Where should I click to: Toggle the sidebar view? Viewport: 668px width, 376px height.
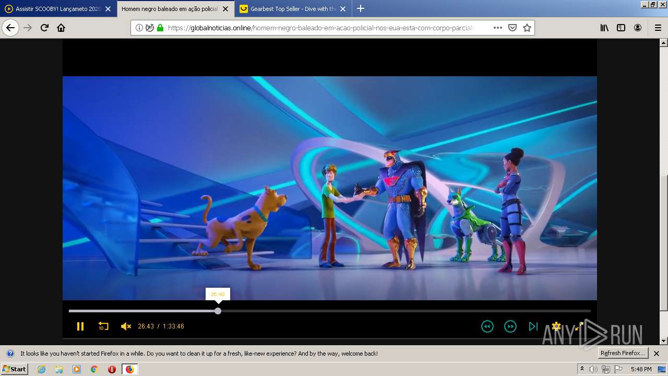point(621,28)
